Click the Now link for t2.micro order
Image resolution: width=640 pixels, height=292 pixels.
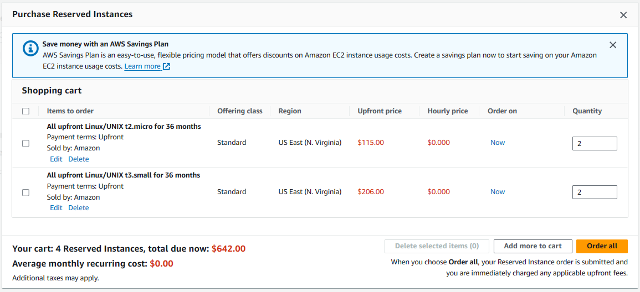click(x=498, y=143)
